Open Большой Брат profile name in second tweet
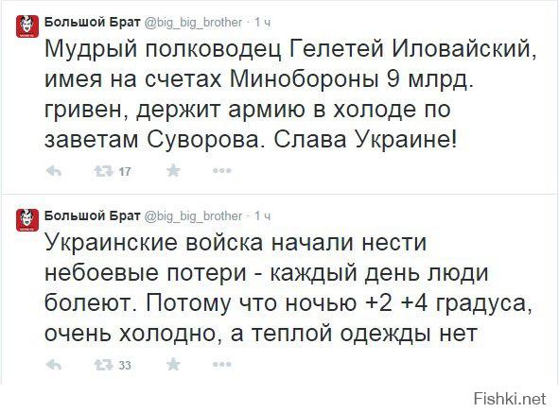559x413 pixels. (93, 215)
